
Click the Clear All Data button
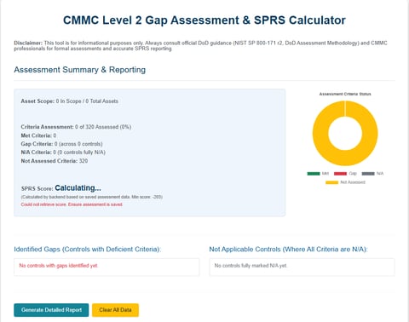(x=115, y=310)
